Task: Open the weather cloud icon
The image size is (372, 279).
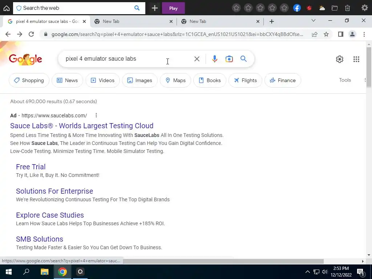Action: [322, 8]
